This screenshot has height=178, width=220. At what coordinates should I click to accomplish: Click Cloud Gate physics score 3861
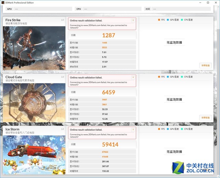coord(104,104)
